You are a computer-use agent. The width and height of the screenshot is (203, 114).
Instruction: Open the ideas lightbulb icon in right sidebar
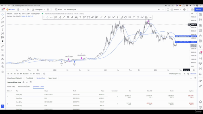pyautogui.click(x=200, y=46)
